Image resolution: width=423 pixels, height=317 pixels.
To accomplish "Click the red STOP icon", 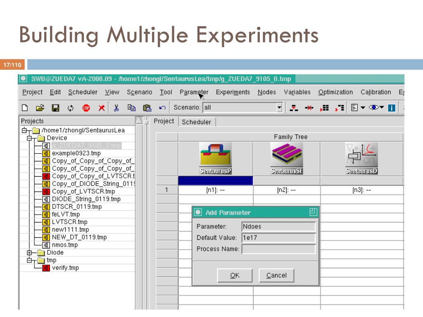I will click(x=86, y=108).
